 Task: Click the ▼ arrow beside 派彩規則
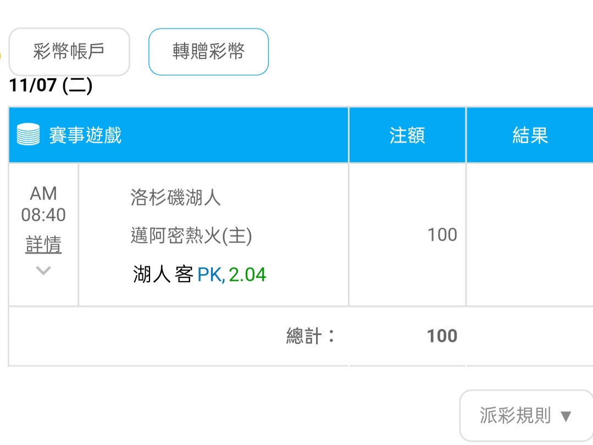pos(566,416)
